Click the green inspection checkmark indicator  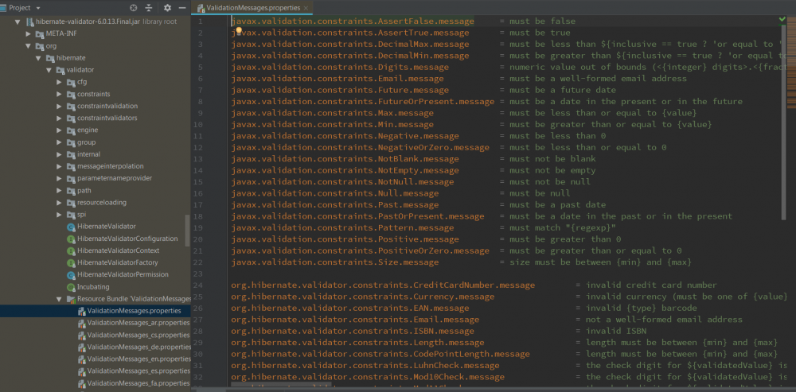point(782,19)
